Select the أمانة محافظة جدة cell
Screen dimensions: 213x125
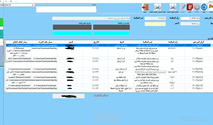coord(121,77)
